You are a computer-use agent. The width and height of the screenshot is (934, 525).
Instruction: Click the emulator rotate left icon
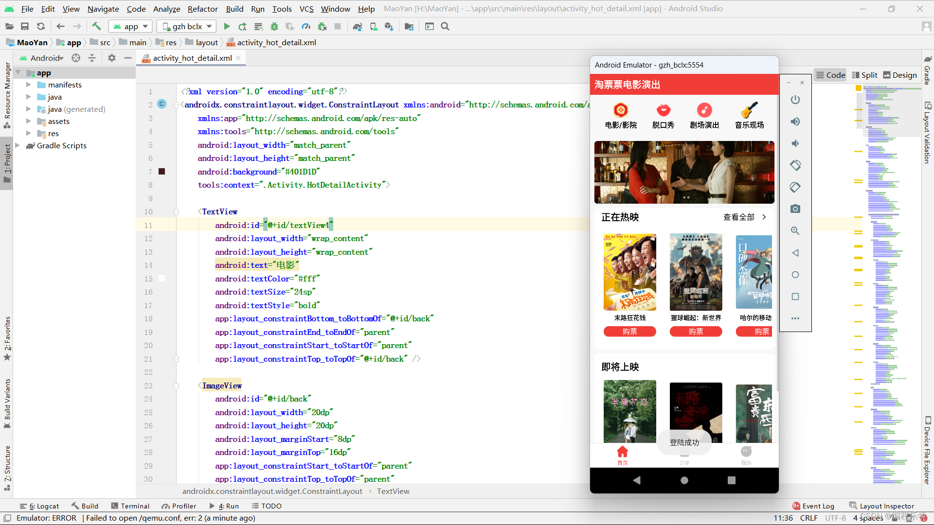point(795,165)
